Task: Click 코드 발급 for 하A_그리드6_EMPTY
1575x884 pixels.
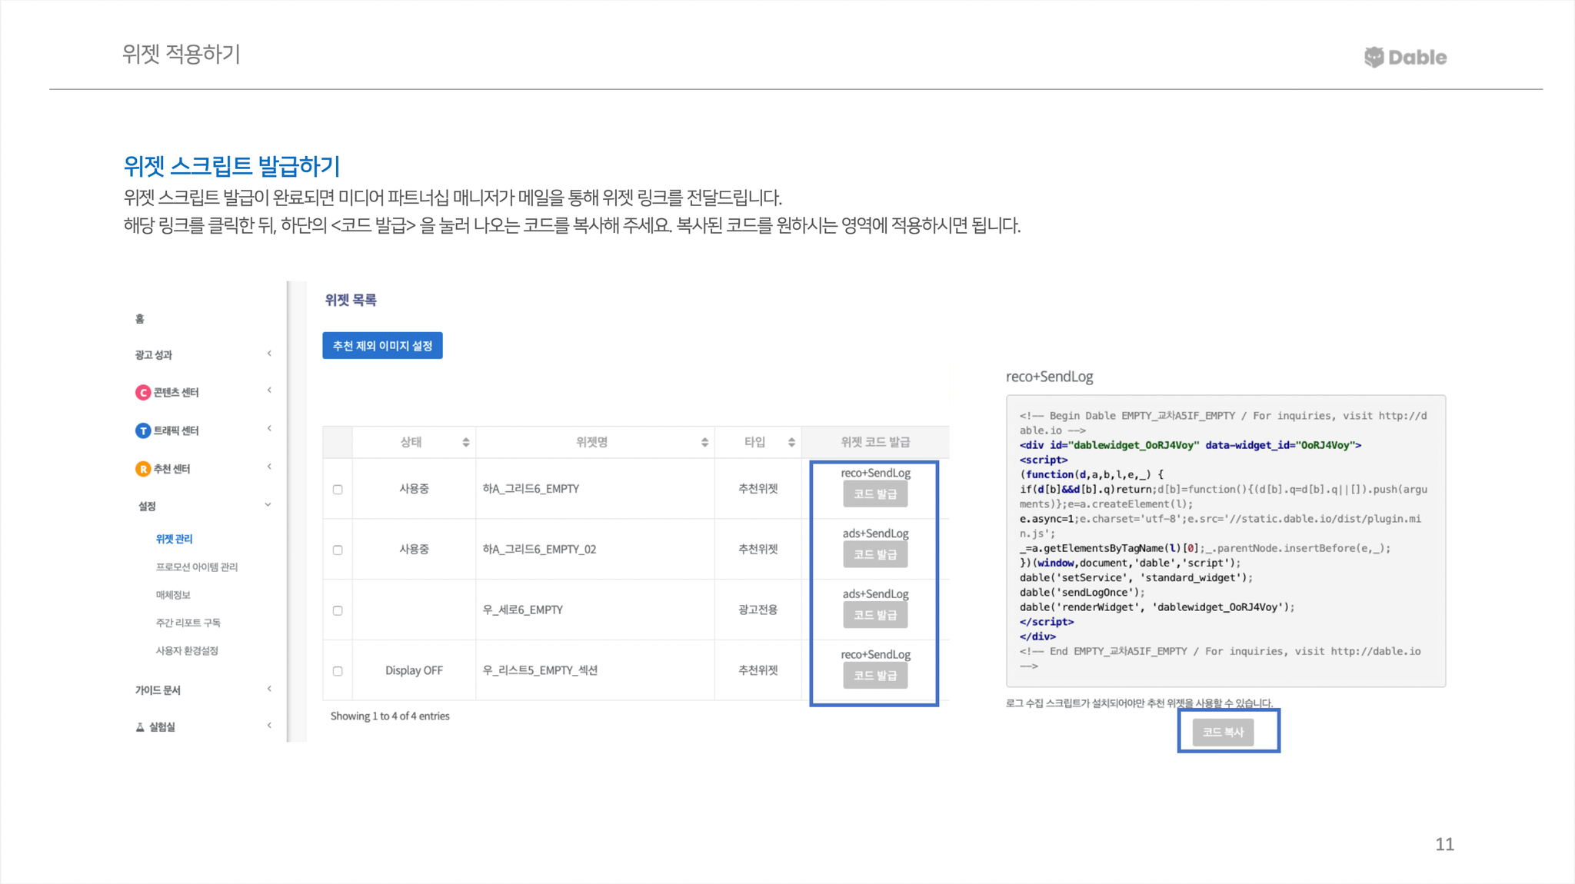Action: (875, 494)
